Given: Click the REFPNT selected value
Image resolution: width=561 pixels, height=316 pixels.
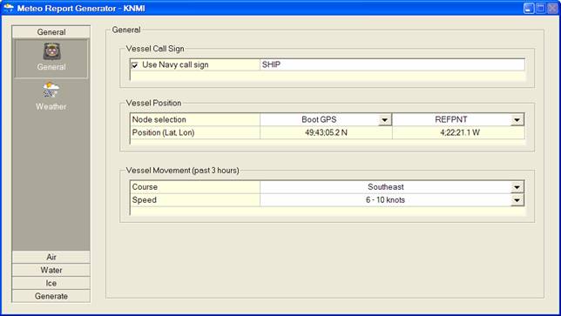Looking at the screenshot, I should pos(451,120).
